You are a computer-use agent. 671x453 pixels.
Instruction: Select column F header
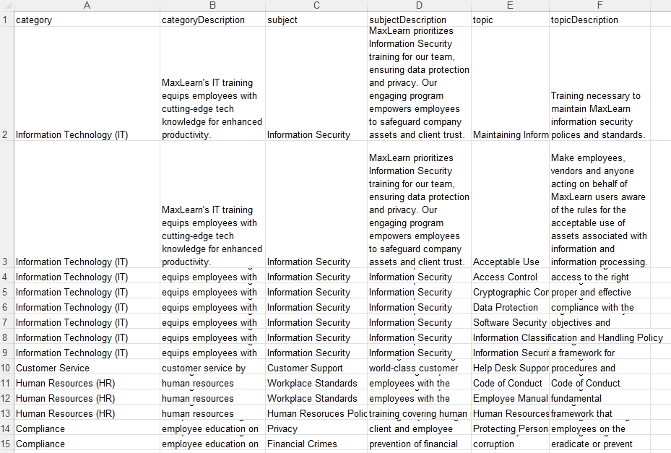point(599,5)
